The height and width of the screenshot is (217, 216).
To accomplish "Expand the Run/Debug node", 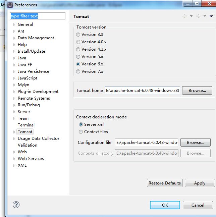I will coord(14,105).
